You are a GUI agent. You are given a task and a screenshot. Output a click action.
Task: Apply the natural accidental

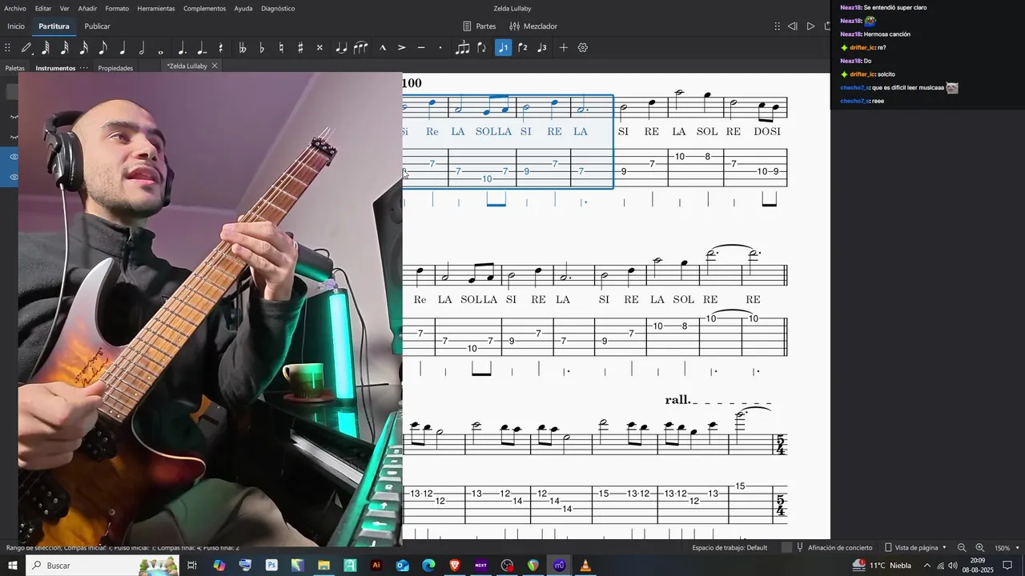coord(281,48)
